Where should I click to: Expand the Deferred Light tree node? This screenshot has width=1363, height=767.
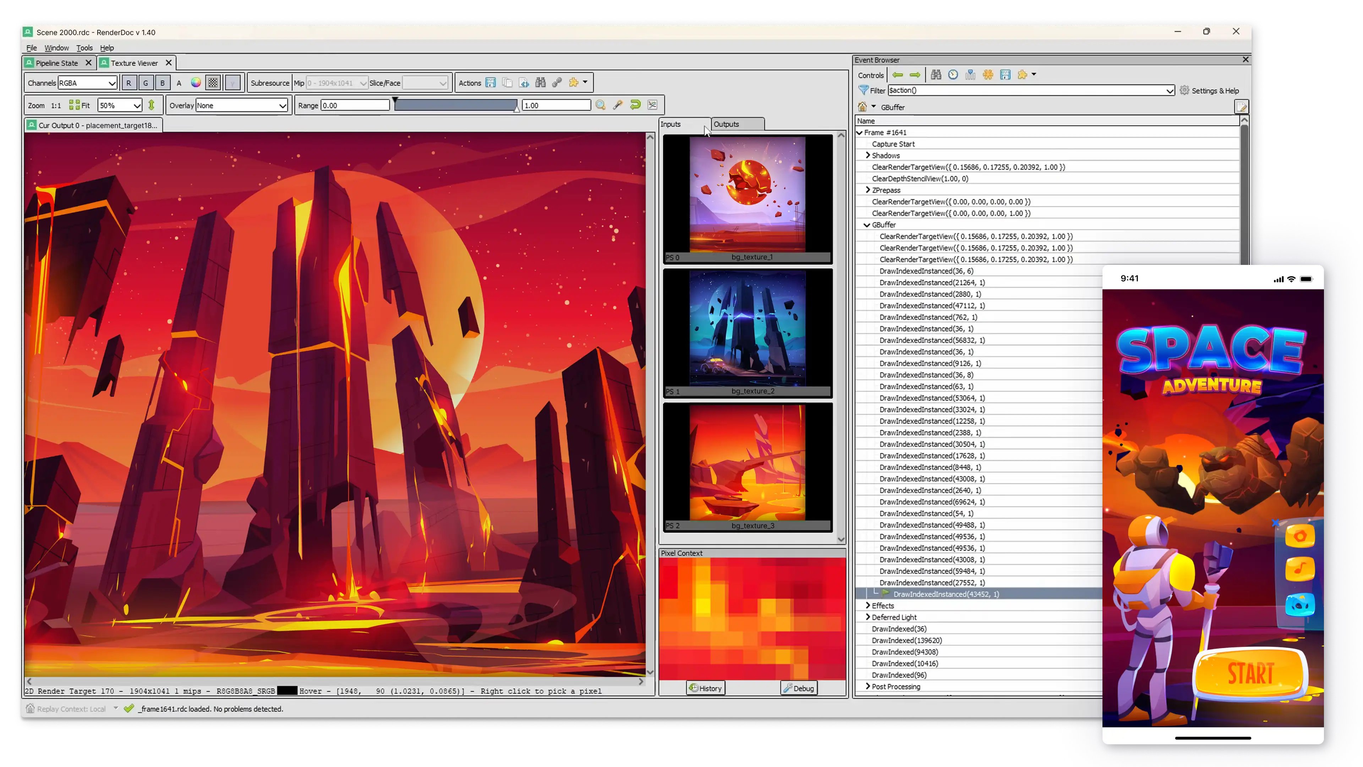[868, 617]
